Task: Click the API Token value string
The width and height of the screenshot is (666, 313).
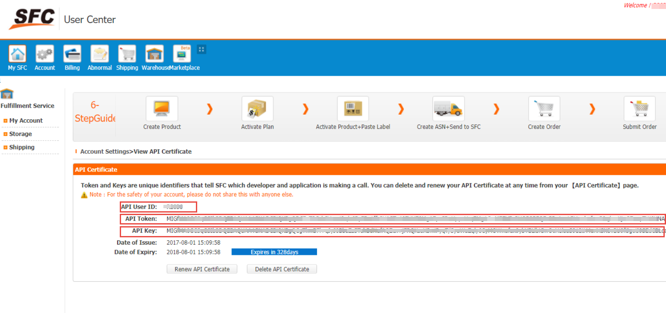Action: [416, 219]
